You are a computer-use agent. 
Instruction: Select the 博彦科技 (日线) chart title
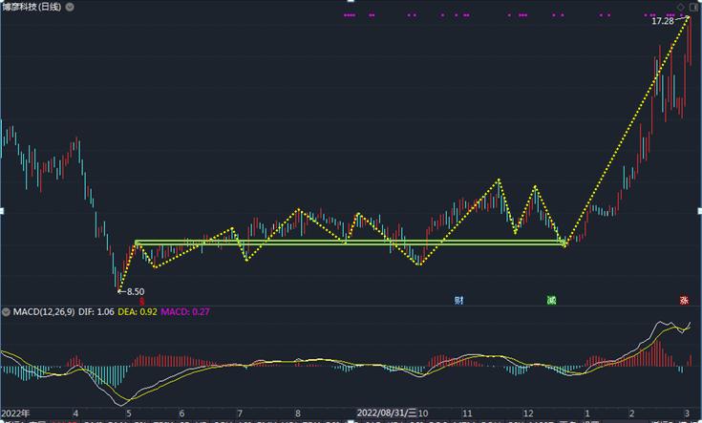[32, 7]
